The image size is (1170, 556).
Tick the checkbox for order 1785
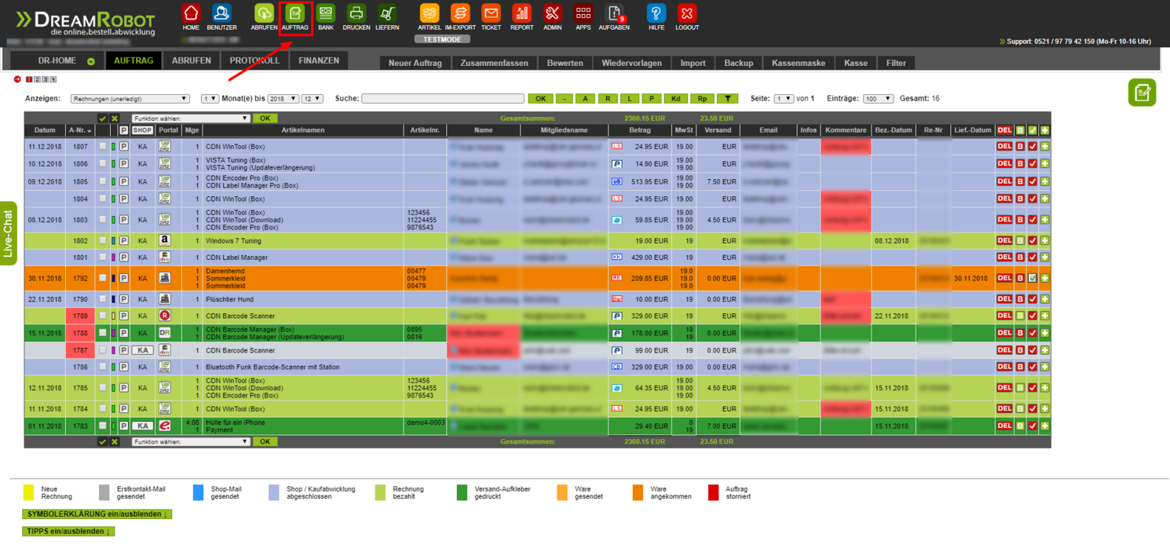[x=102, y=388]
